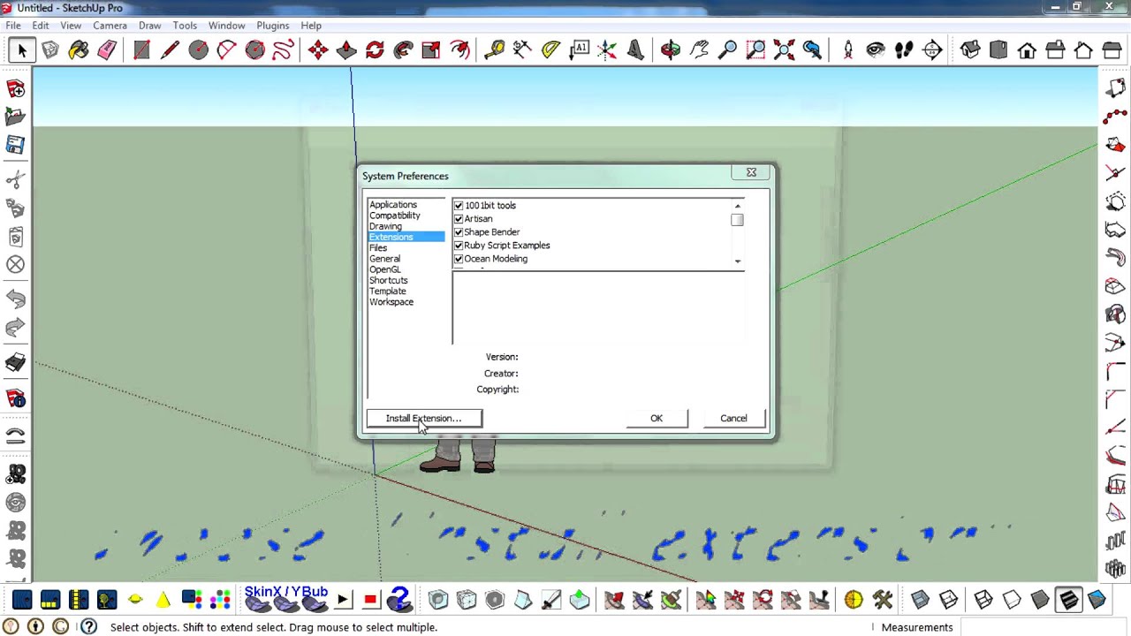Select the Rectangle drawing tool

click(141, 50)
